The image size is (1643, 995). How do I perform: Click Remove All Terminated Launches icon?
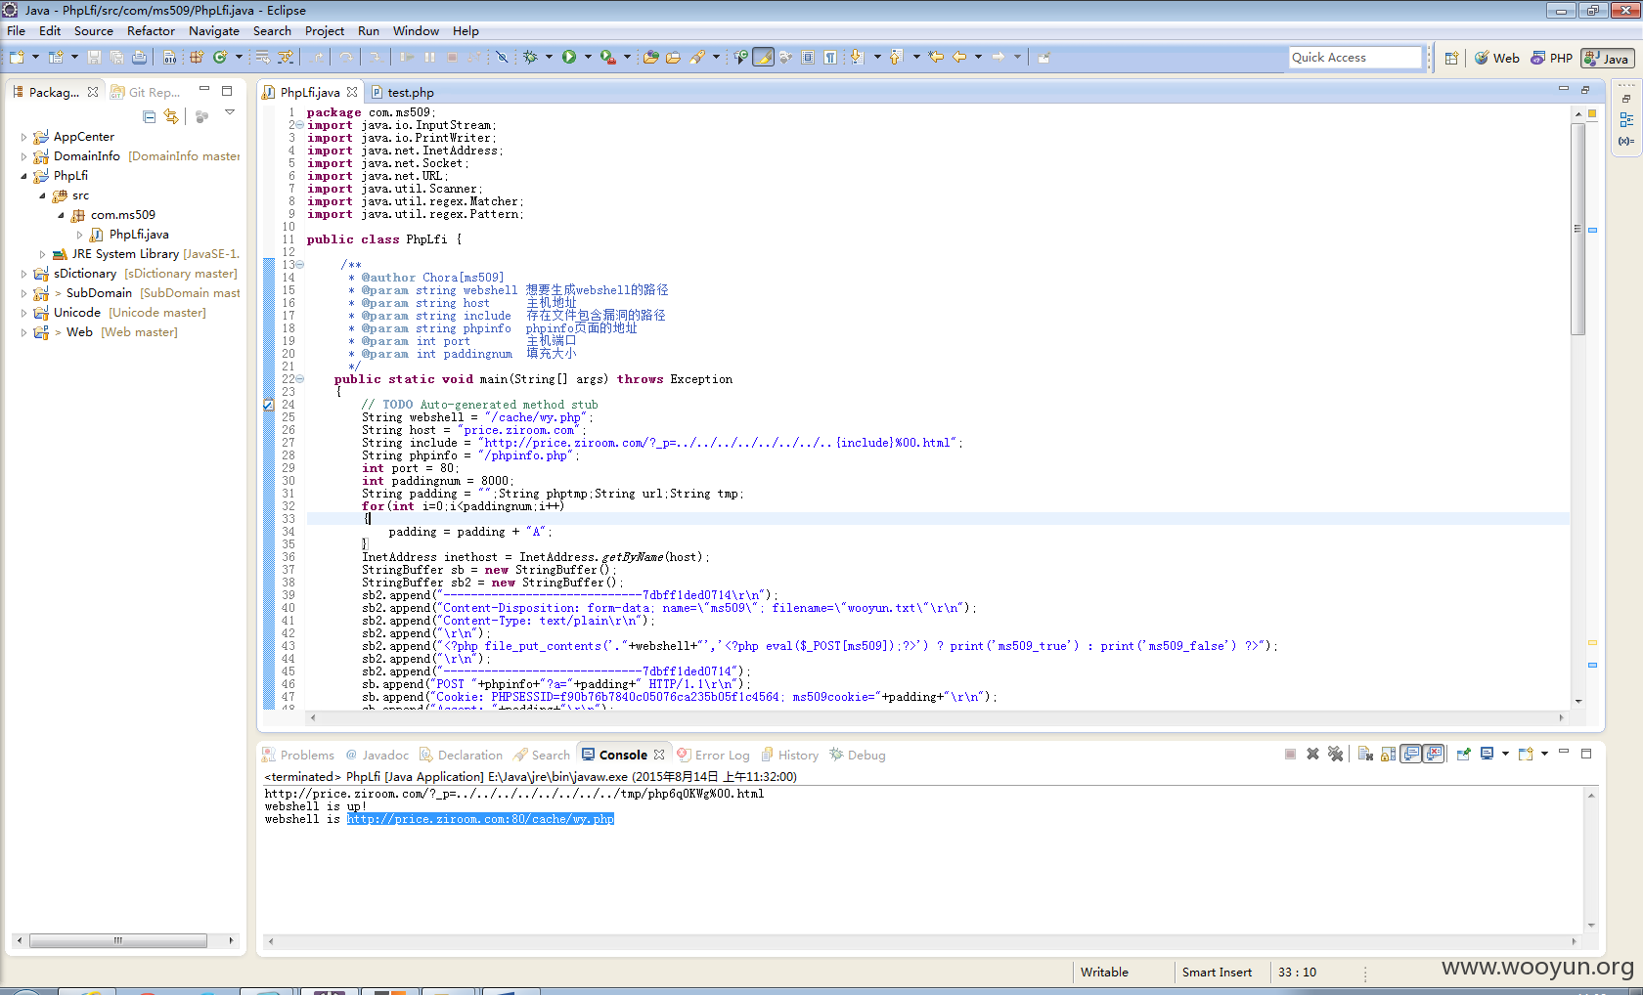point(1335,754)
